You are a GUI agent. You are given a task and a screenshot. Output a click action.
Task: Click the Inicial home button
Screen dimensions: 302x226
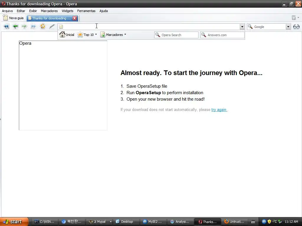(x=67, y=35)
